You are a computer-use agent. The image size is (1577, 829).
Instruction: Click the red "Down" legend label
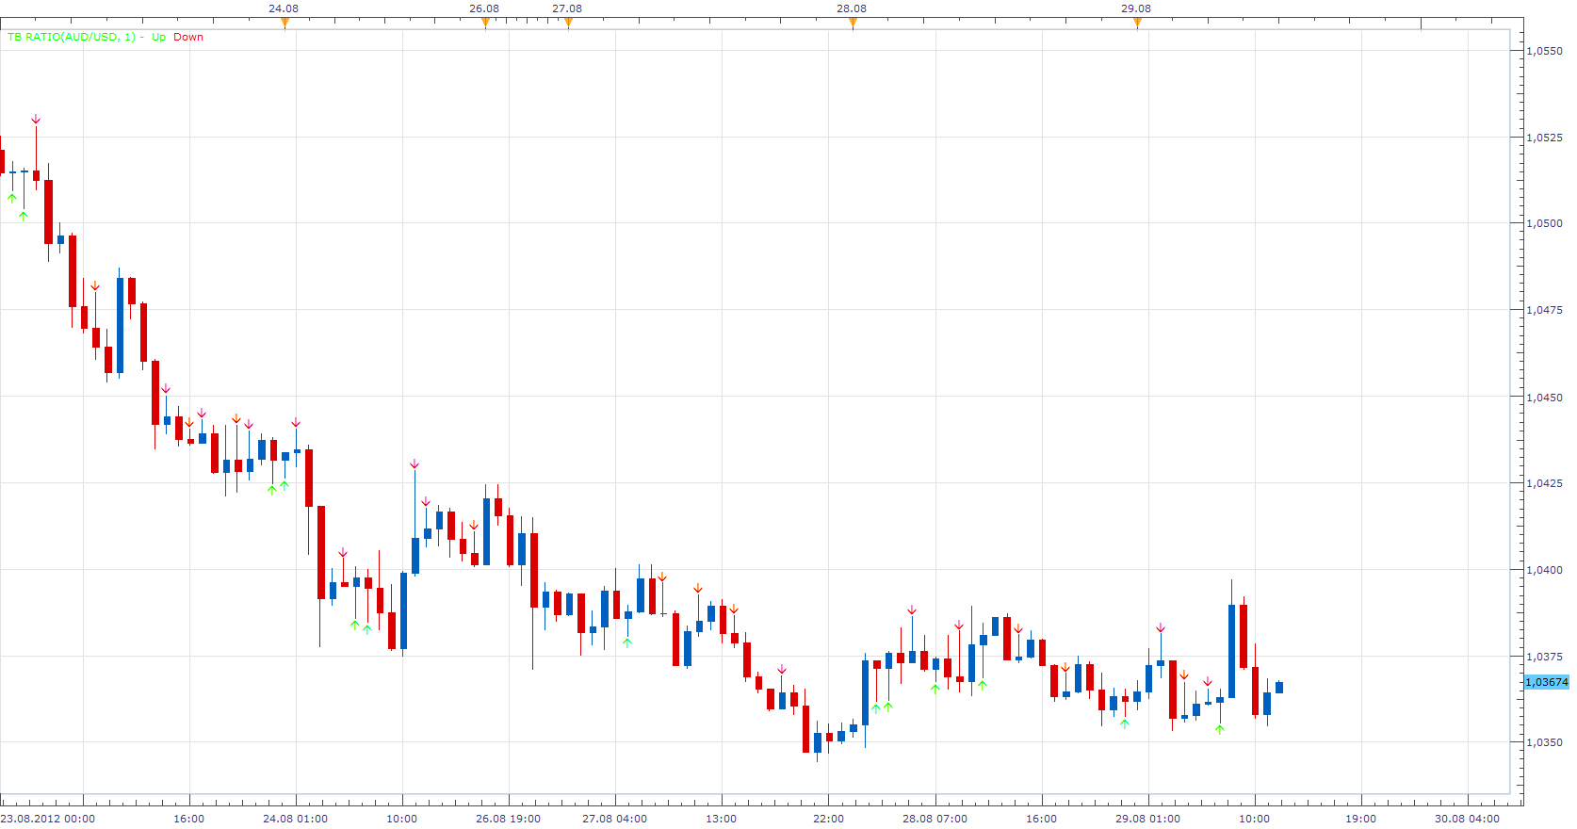tap(188, 37)
